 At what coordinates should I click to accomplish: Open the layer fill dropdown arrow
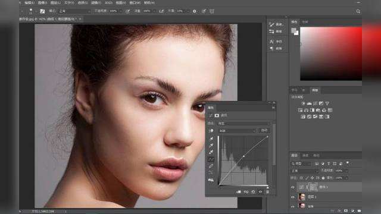pos(346,178)
